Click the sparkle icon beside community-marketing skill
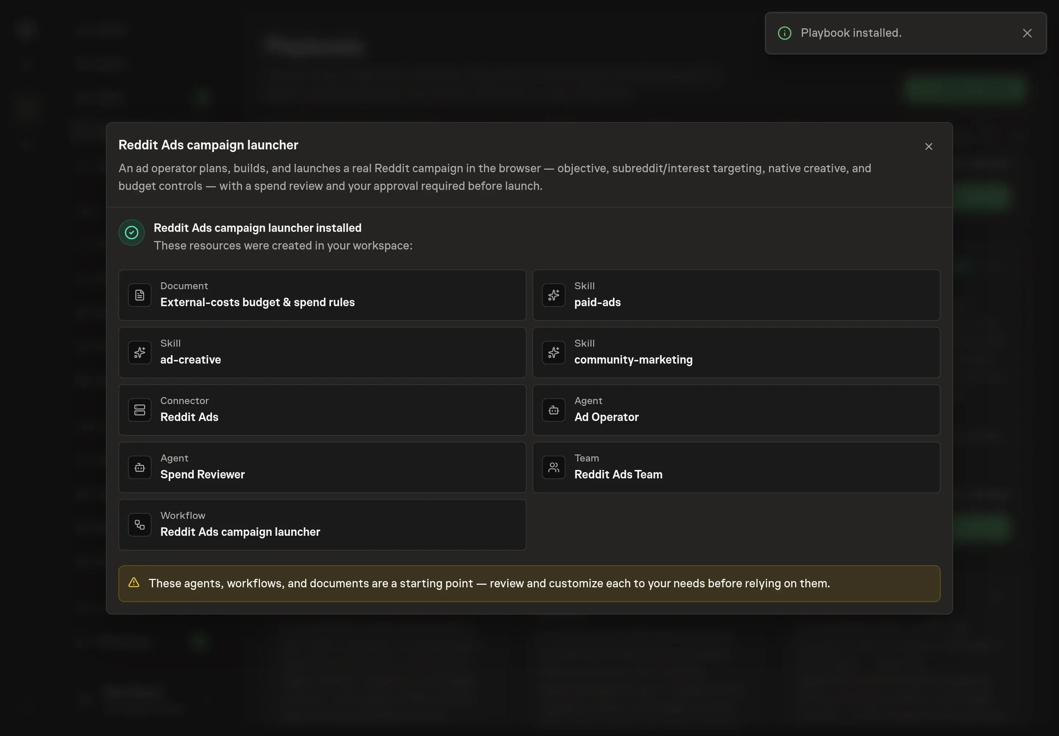 point(553,352)
